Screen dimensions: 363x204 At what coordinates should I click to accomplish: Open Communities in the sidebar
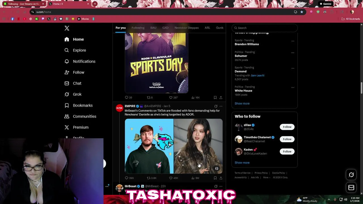point(80,116)
